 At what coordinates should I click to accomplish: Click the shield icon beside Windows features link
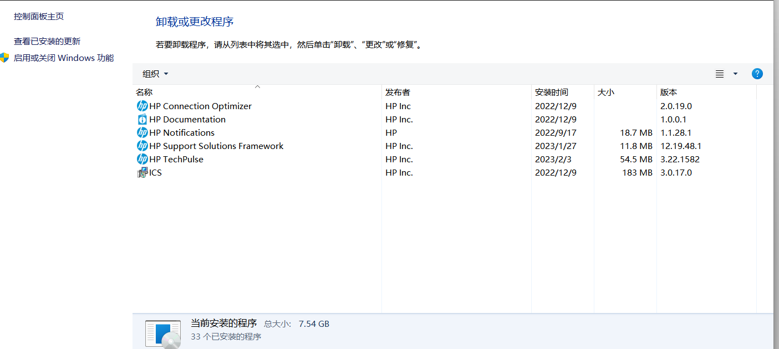click(x=4, y=58)
